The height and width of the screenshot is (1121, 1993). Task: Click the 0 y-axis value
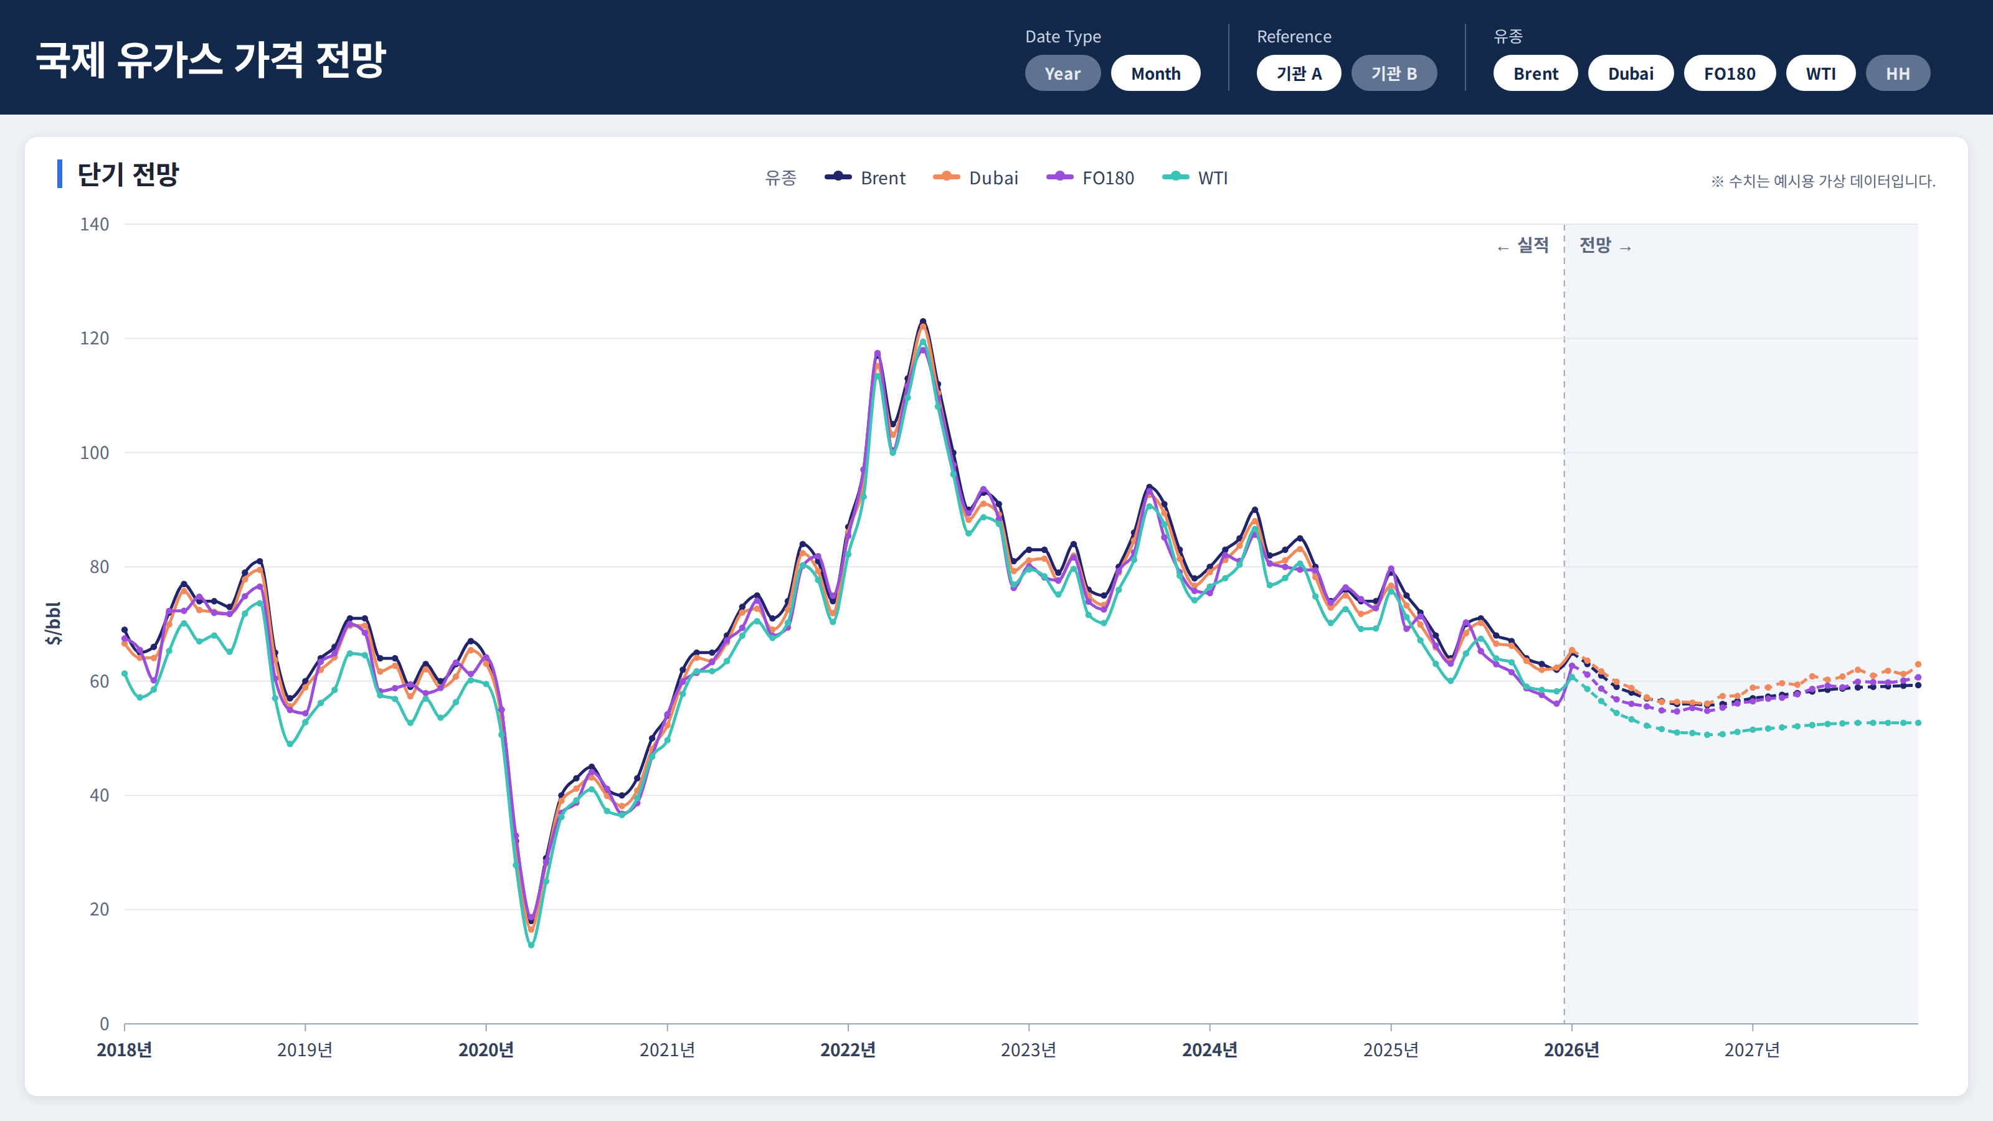[x=103, y=1024]
